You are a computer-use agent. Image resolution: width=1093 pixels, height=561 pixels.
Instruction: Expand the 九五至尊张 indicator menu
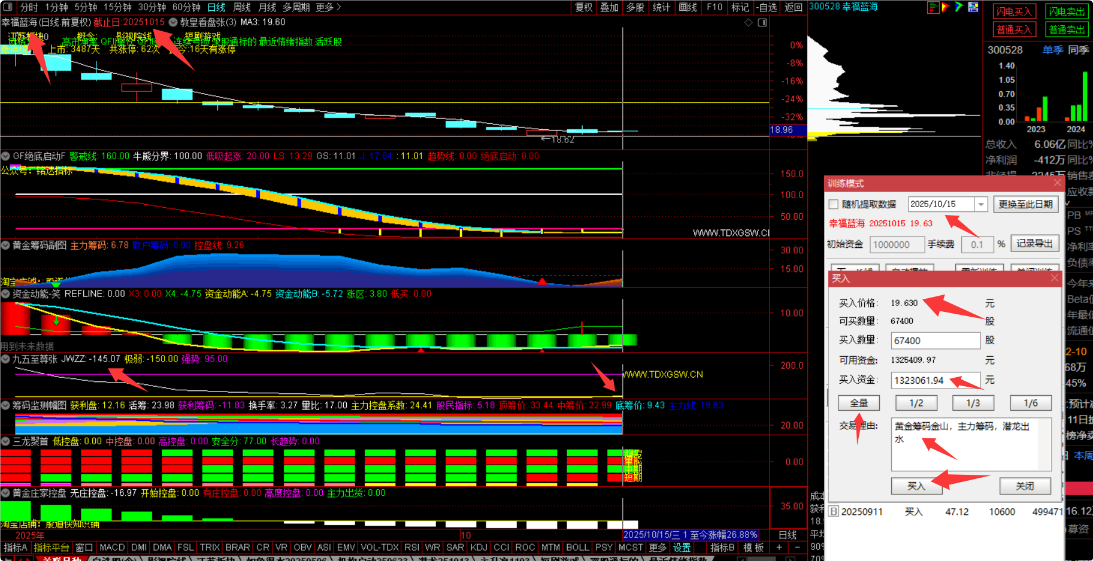[x=5, y=359]
